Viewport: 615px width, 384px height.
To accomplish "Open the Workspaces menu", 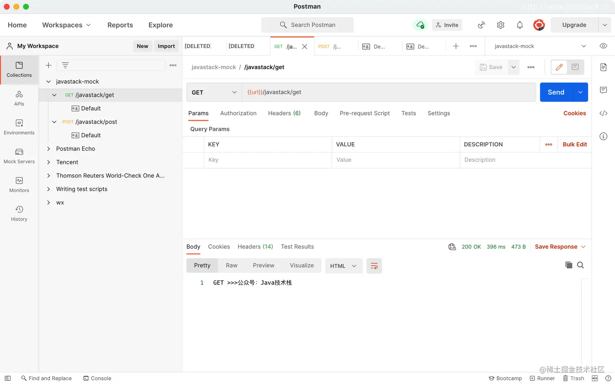I will pyautogui.click(x=66, y=25).
